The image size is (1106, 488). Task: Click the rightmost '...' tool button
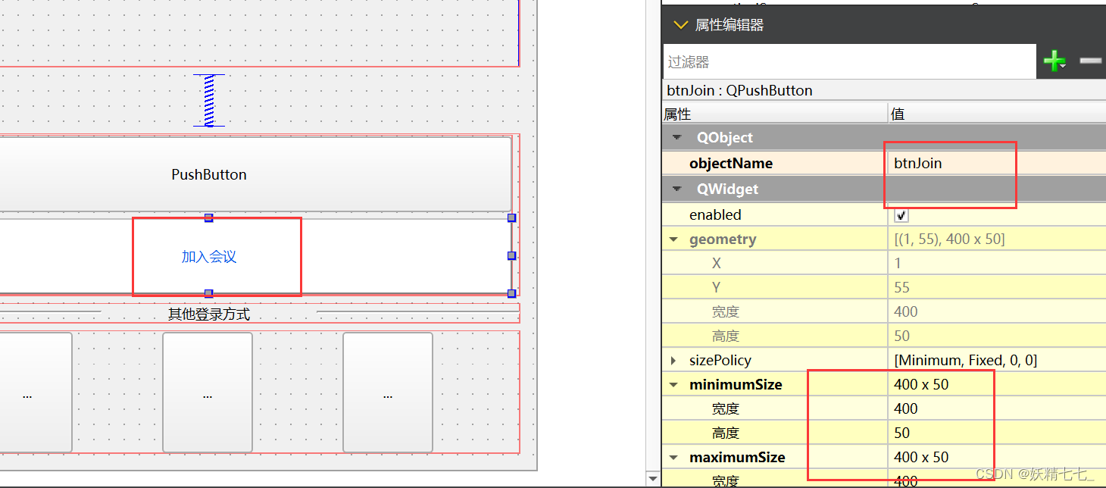[x=388, y=393]
